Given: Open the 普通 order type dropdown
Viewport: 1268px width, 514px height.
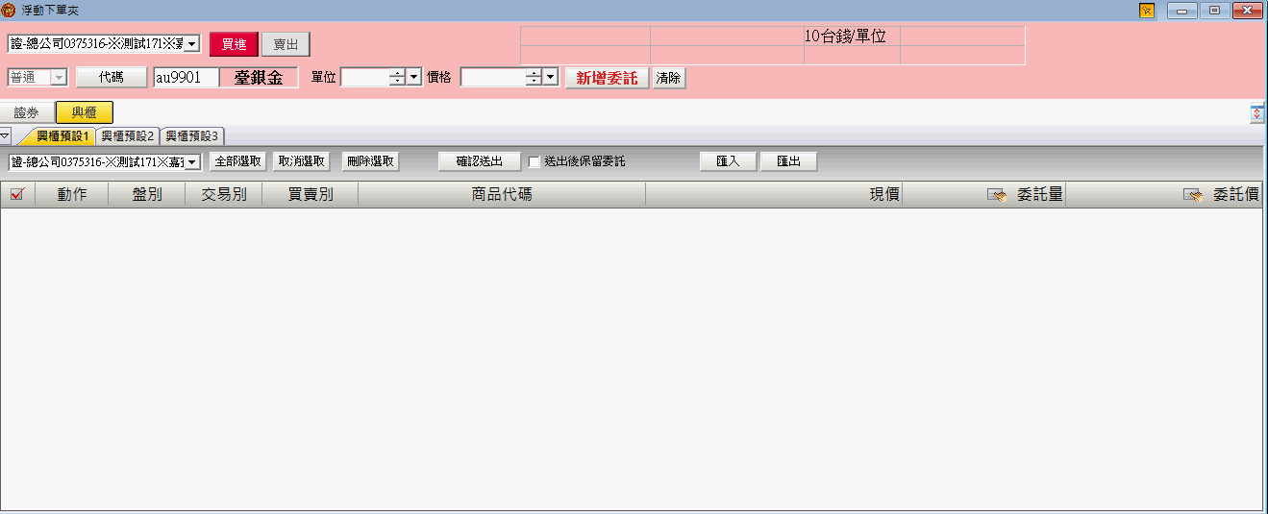Looking at the screenshot, I should point(58,78).
